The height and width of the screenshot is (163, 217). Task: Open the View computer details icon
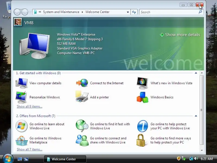(x=22, y=83)
